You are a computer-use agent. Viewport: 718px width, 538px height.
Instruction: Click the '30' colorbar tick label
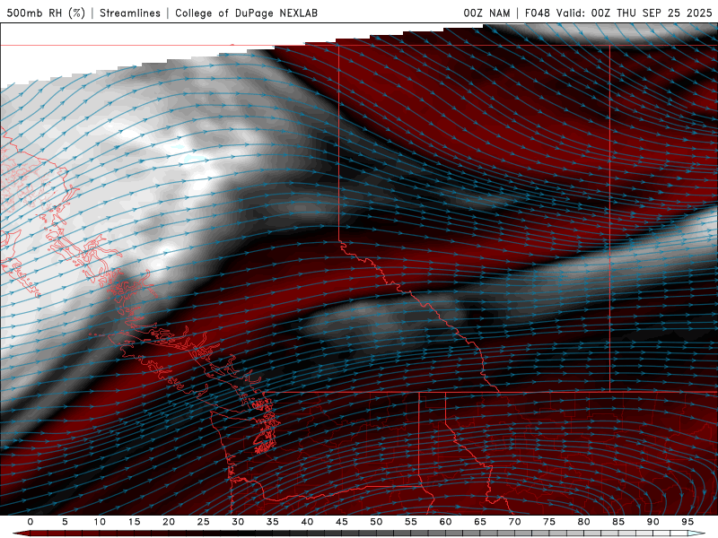(238, 522)
